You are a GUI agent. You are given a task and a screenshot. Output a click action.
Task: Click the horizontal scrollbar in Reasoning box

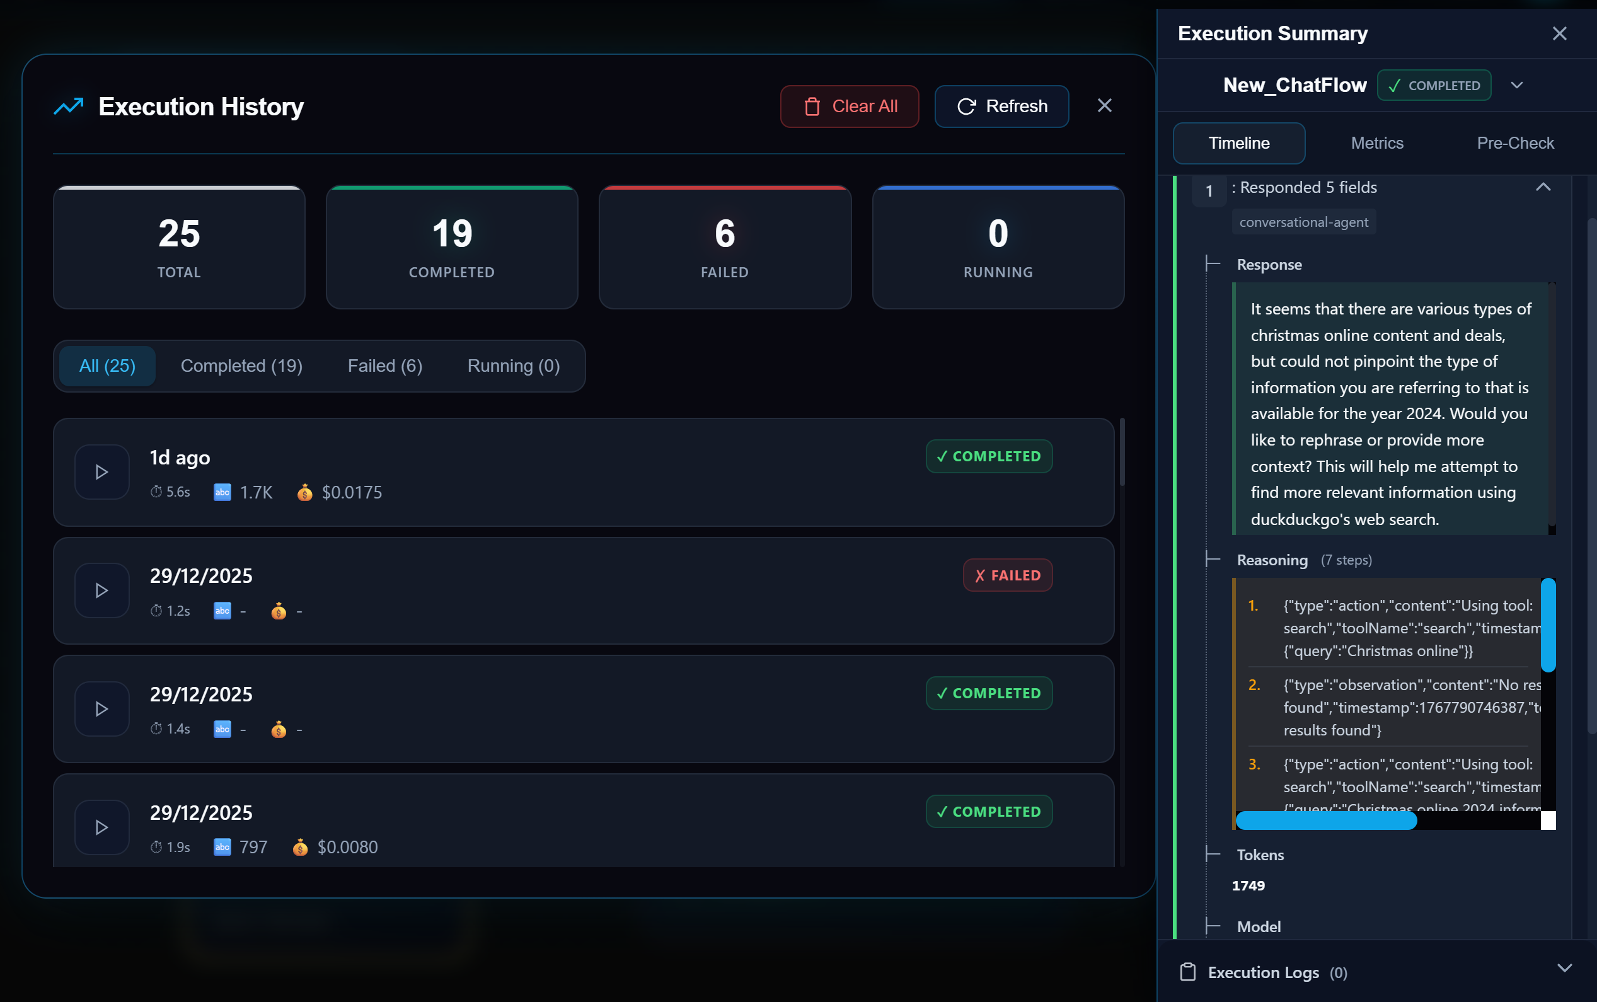tap(1326, 821)
